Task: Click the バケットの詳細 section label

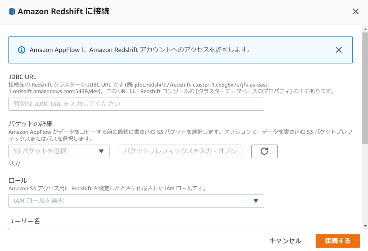Action: click(x=30, y=124)
